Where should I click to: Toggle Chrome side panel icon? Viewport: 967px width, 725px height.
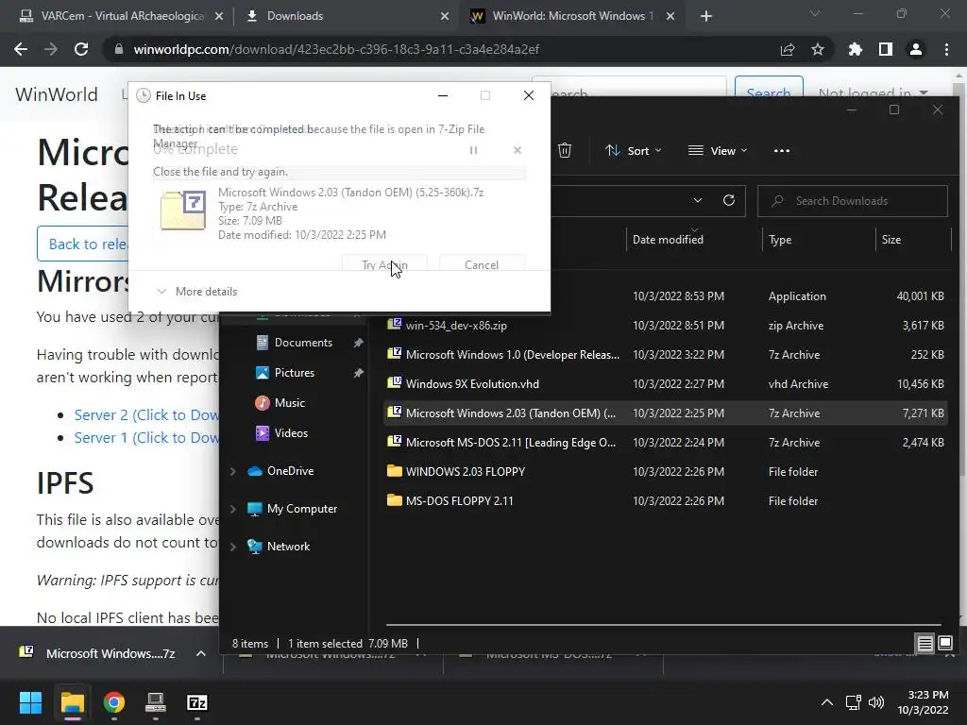[x=886, y=49]
